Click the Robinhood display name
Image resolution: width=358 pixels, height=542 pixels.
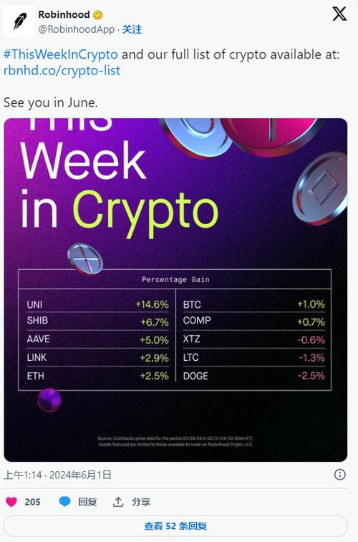point(64,14)
